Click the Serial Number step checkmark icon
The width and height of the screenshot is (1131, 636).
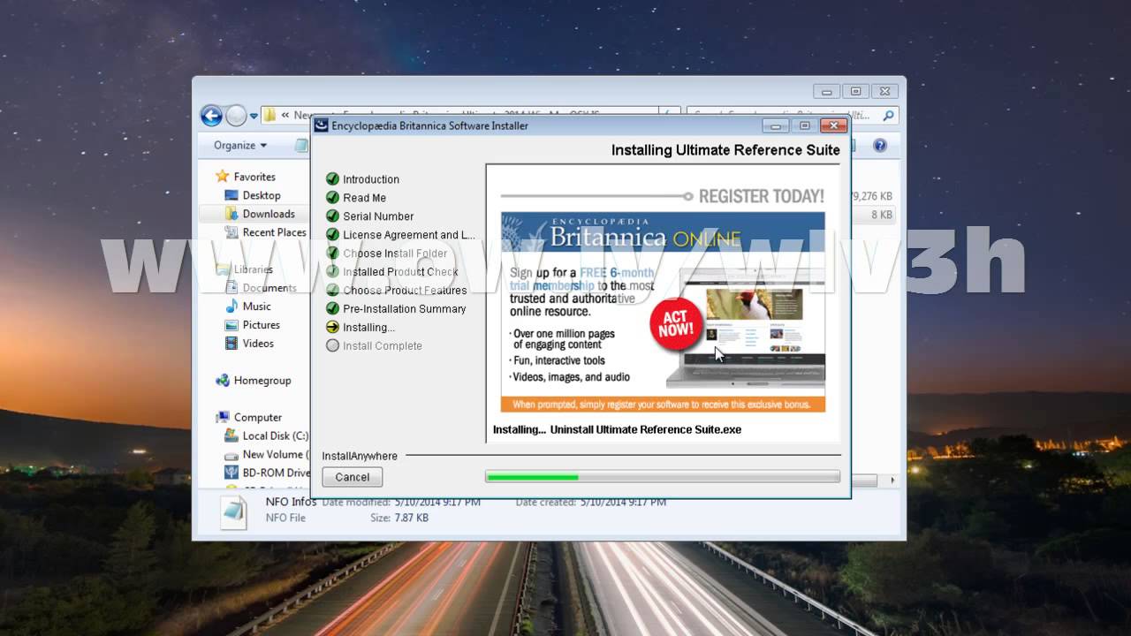coord(332,216)
